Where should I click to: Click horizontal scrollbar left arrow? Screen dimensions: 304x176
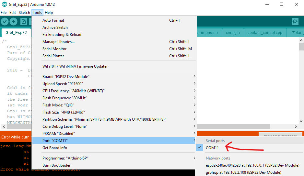coord(4,126)
